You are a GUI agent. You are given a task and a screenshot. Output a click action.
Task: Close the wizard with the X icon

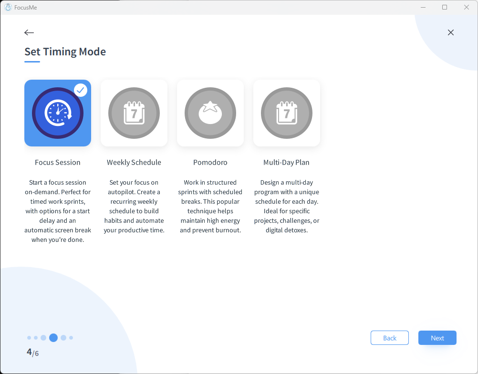point(450,32)
